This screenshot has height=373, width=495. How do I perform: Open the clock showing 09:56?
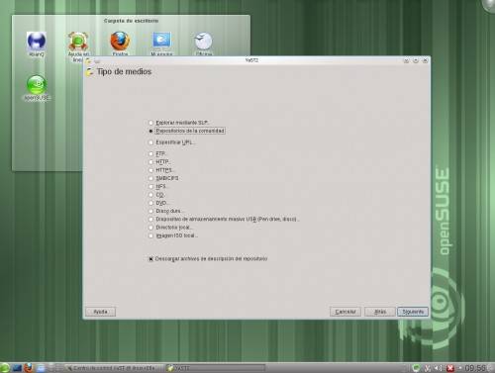(475, 368)
